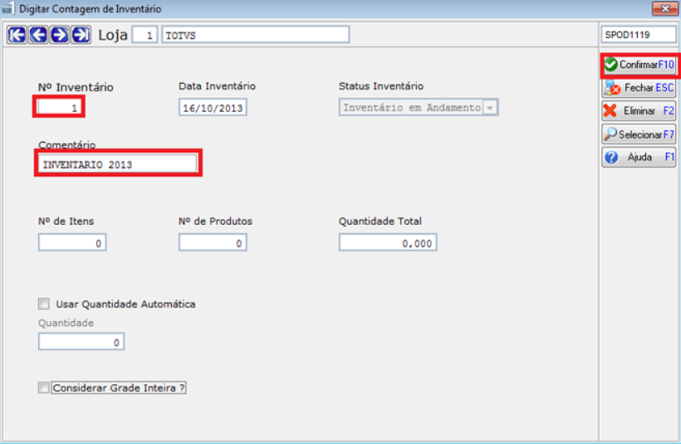Screen dimensions: 681x444
Task: Open Selecionar F7 search button
Action: 639,134
